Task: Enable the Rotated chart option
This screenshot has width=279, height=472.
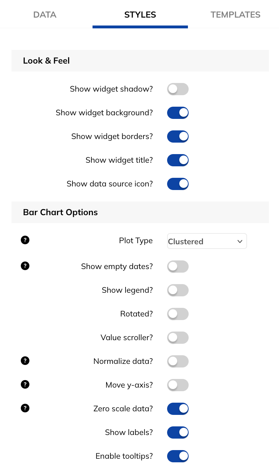Action: point(178,314)
